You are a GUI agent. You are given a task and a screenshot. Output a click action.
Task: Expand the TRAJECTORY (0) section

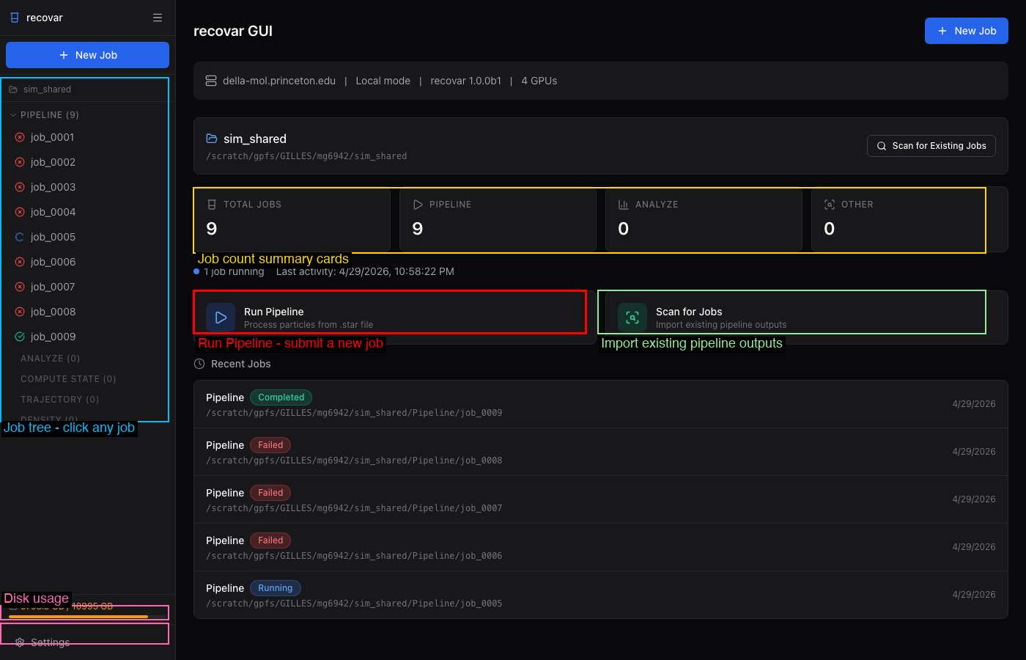tap(59, 400)
